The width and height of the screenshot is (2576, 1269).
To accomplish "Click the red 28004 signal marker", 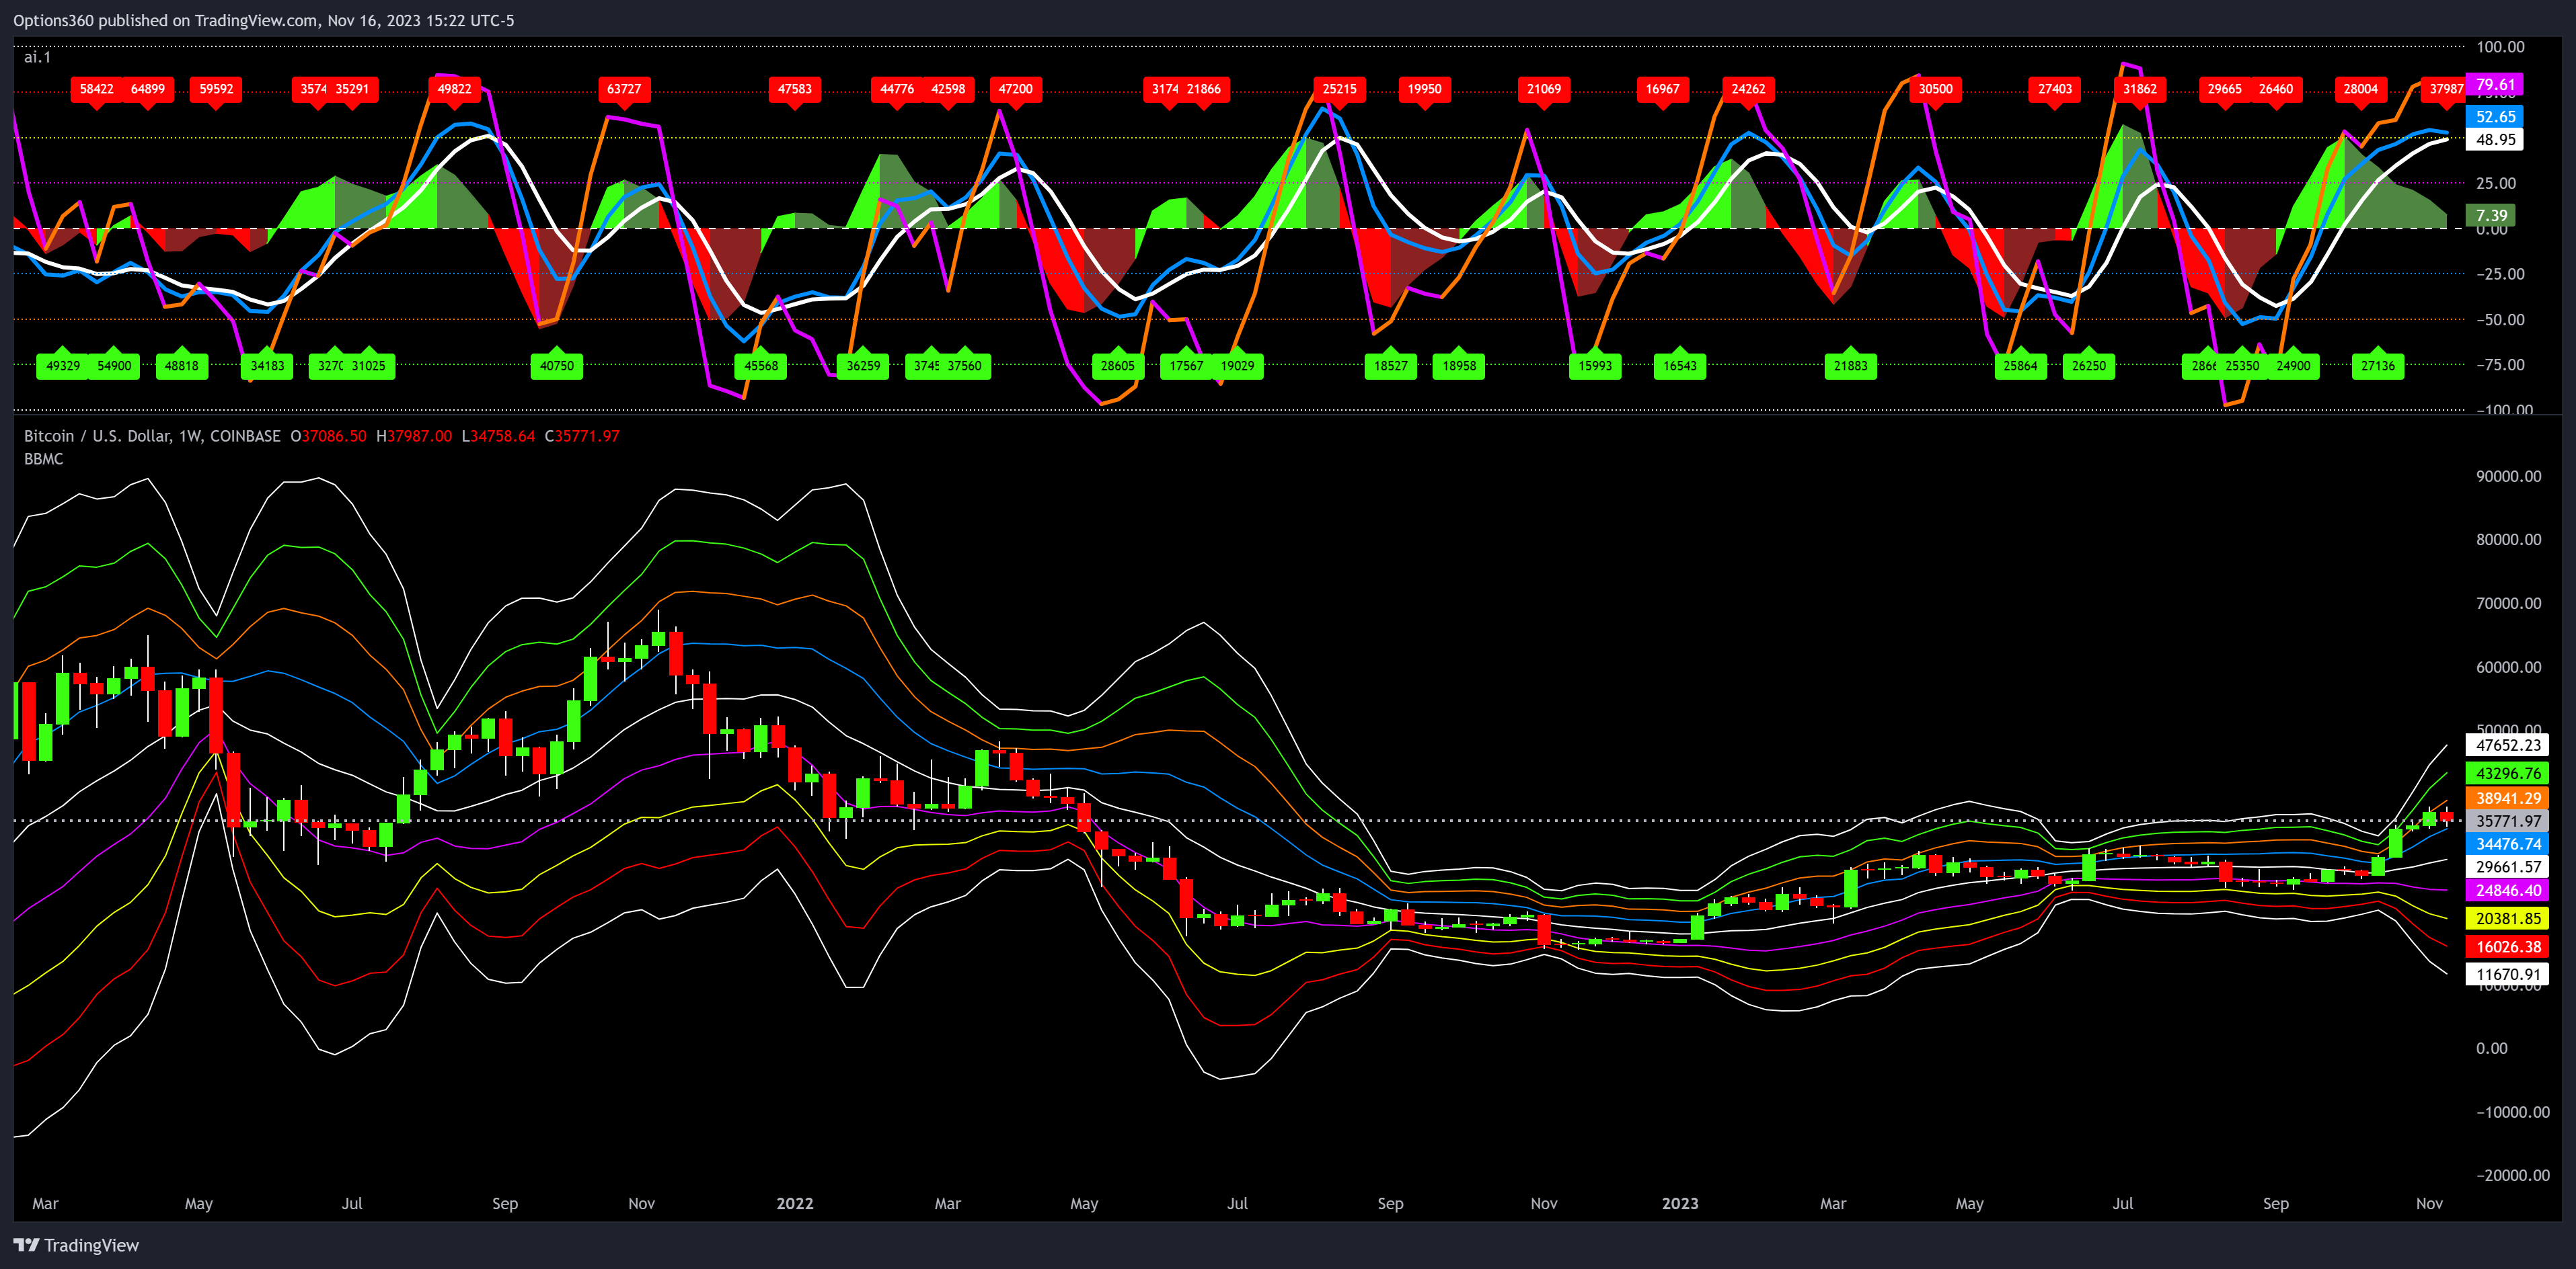I will (2361, 89).
